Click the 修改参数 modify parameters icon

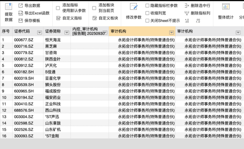click(134, 6)
